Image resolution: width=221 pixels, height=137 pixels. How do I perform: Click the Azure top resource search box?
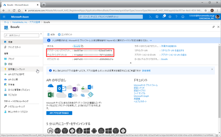110,17
